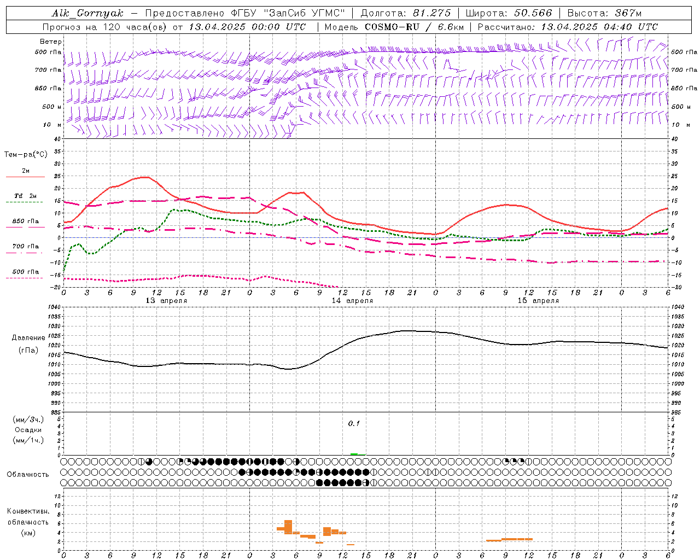Viewport: 700px width, 560px height.
Task: Click the 'Ветер' wind panel label
Action: coord(51,42)
